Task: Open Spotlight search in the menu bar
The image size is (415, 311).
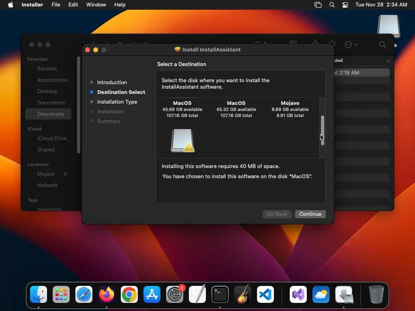Action: tap(332, 5)
